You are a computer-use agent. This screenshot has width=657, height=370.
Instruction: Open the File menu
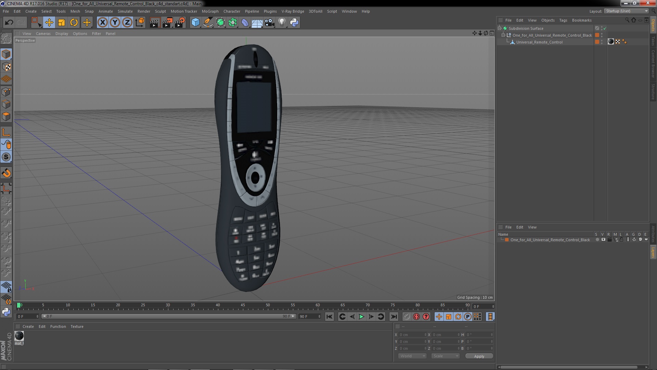(x=6, y=11)
